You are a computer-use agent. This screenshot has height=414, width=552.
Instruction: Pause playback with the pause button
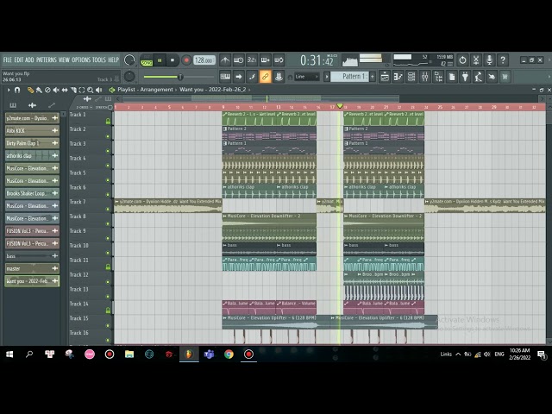(160, 60)
